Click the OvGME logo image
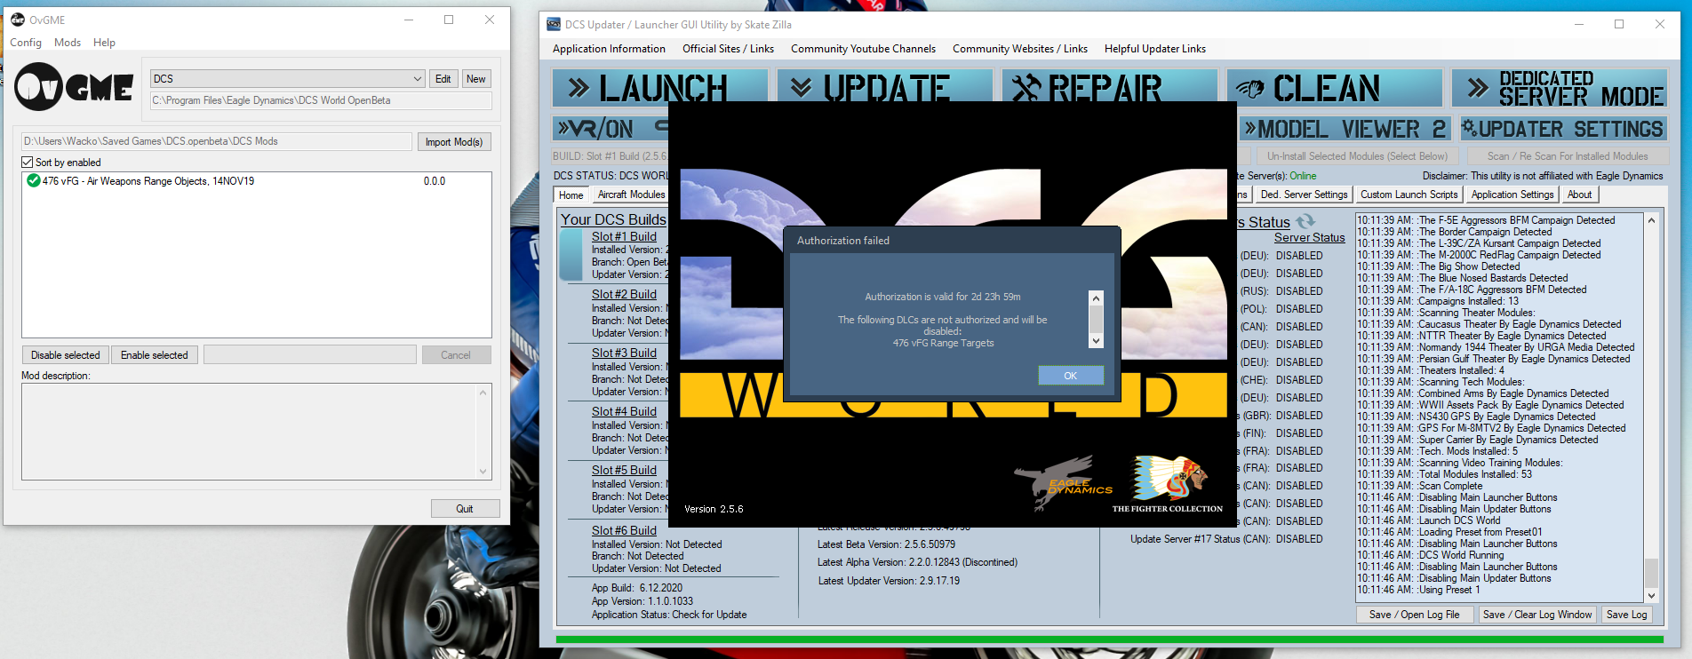Image resolution: width=1692 pixels, height=659 pixels. pos(75,87)
